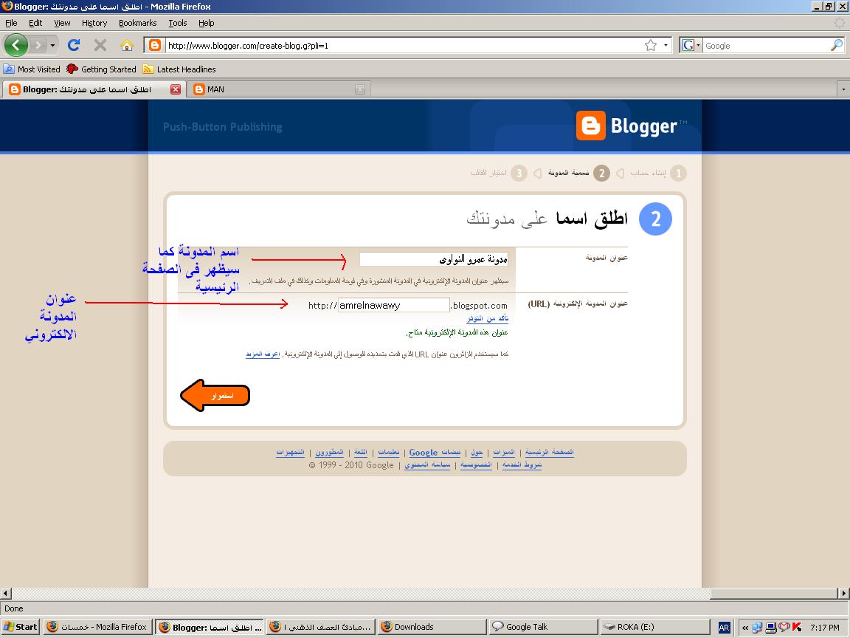
Task: Reload the current Blogger page
Action: coord(74,45)
